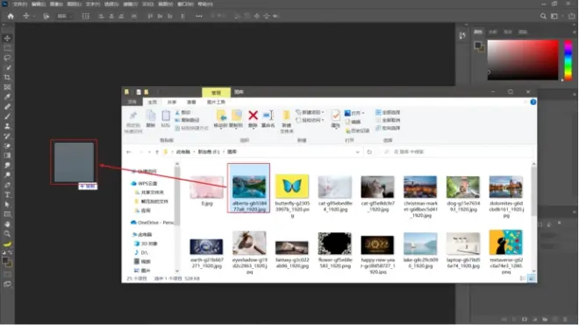Click 历史记录 (History) button

click(357, 131)
